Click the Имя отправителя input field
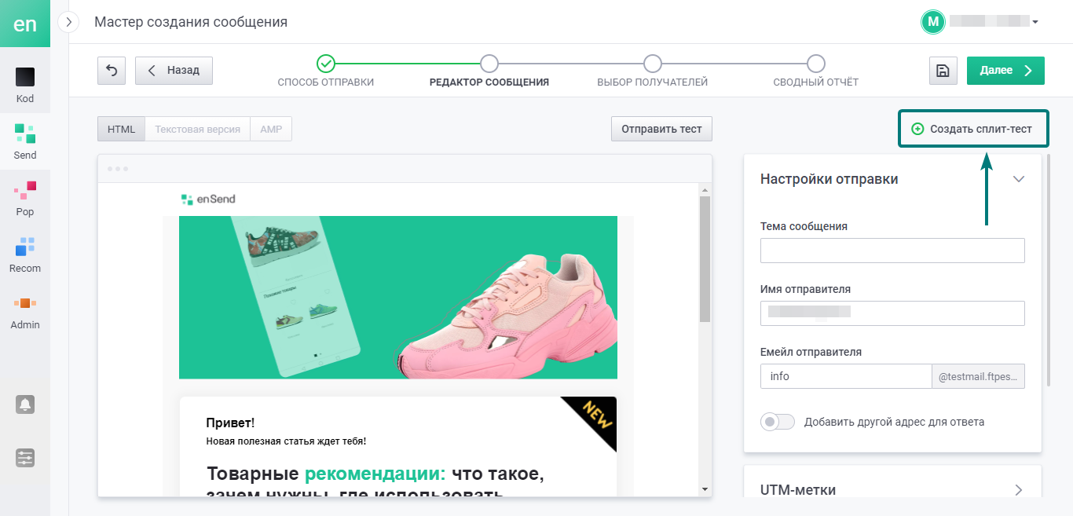This screenshot has width=1073, height=516. (892, 313)
